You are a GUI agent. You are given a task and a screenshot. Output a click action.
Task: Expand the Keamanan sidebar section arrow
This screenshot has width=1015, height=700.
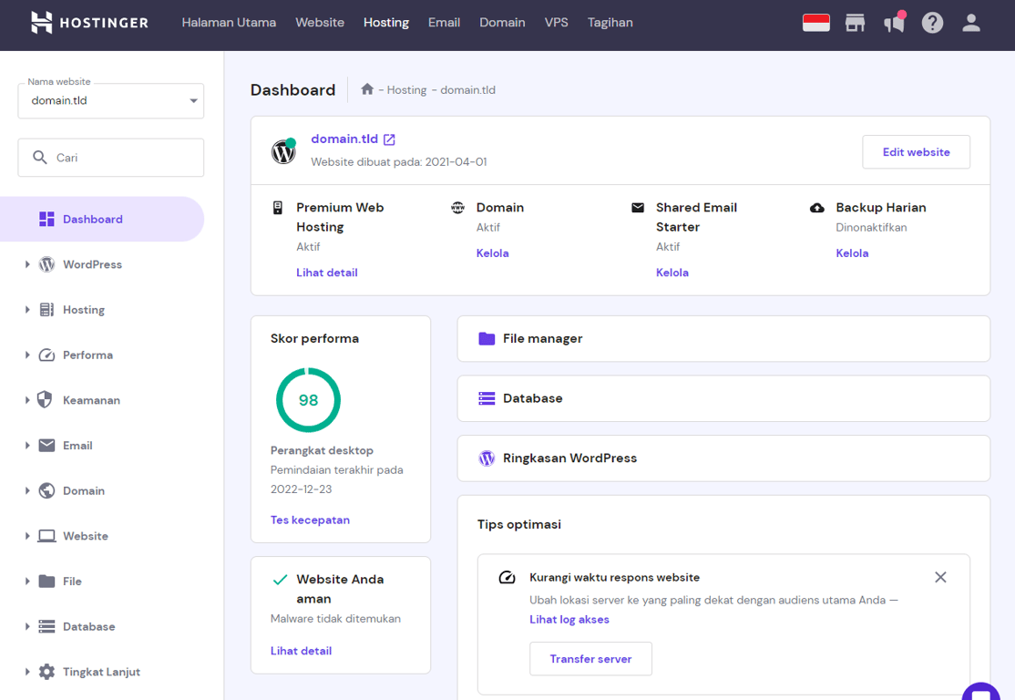[27, 400]
